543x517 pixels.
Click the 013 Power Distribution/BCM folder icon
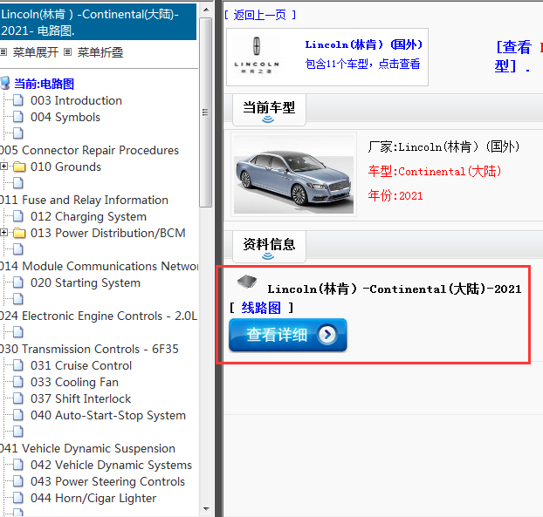(19, 233)
